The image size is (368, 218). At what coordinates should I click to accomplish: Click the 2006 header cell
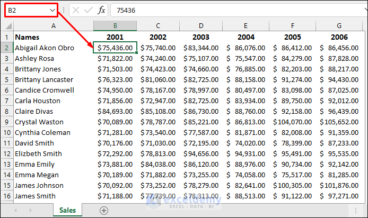point(339,37)
